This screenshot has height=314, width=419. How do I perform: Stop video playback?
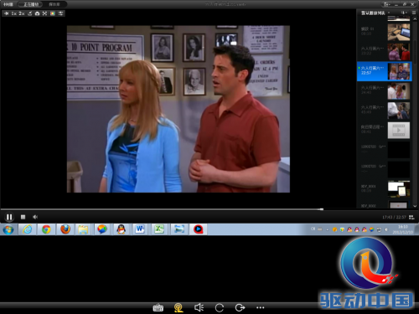(x=23, y=217)
